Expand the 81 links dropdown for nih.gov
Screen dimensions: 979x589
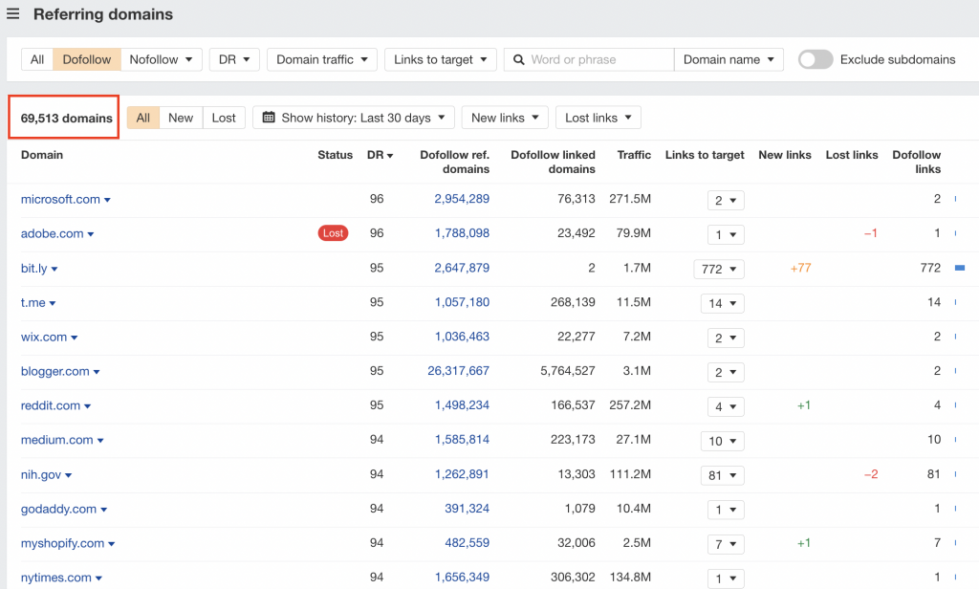pyautogui.click(x=723, y=475)
